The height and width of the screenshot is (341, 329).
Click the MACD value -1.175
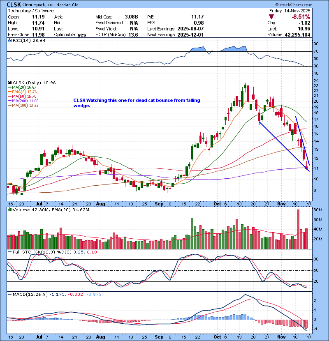tap(57, 295)
